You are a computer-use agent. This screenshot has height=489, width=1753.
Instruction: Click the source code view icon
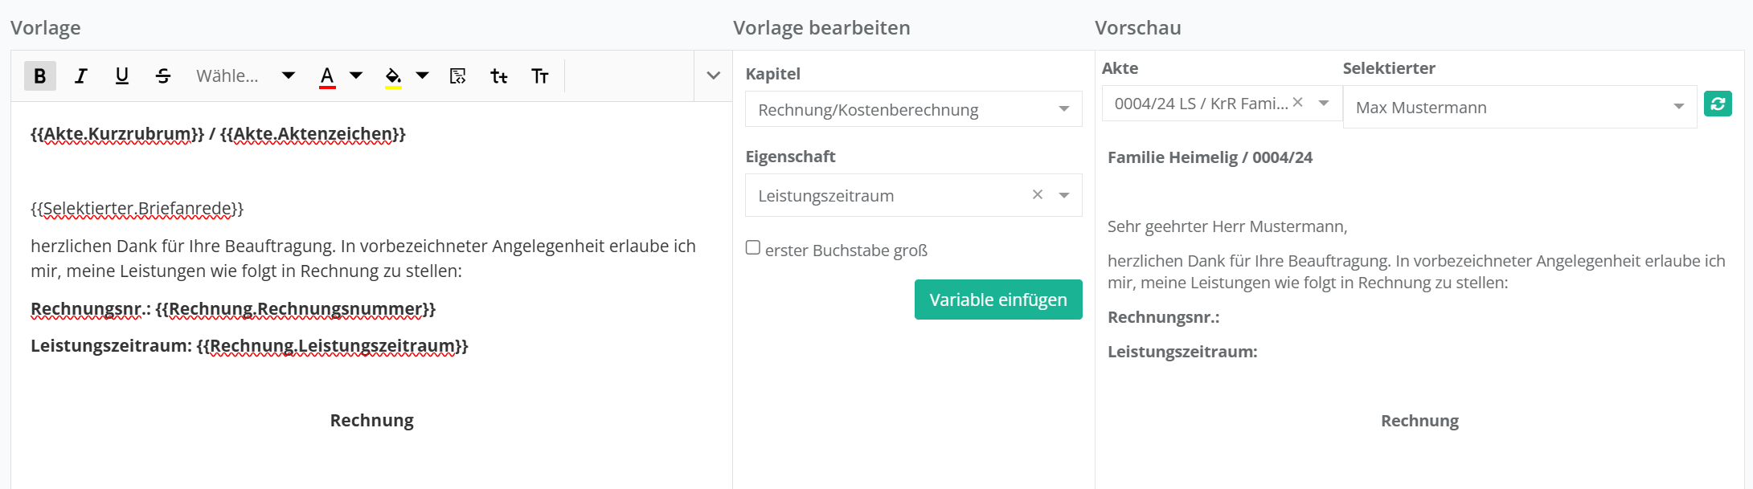(x=458, y=76)
